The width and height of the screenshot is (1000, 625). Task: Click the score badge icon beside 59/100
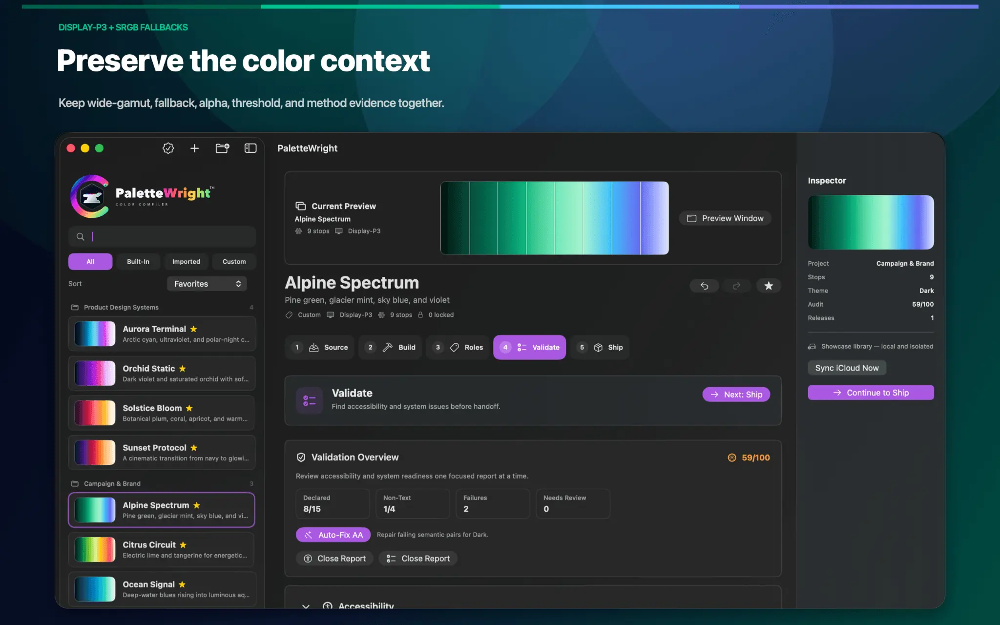coord(732,458)
